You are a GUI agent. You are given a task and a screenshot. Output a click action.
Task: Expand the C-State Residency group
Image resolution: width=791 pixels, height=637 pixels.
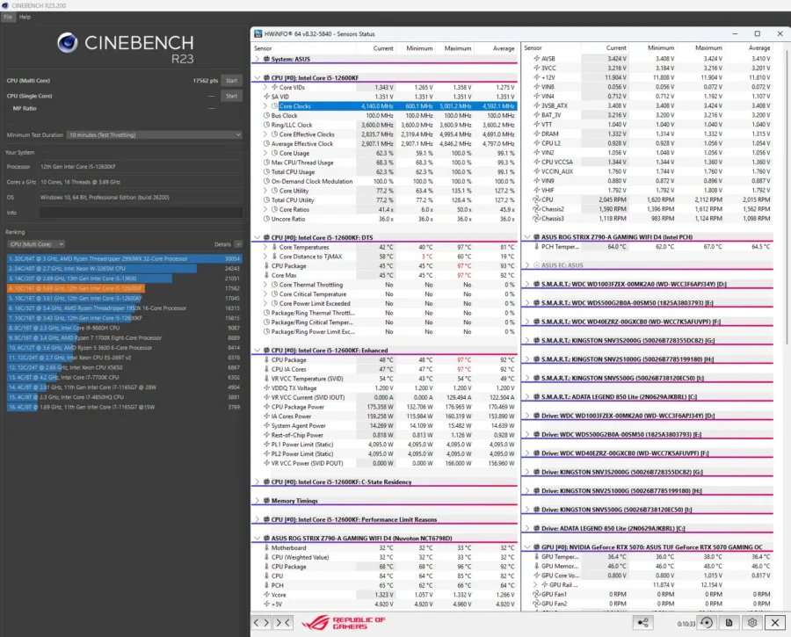258,481
